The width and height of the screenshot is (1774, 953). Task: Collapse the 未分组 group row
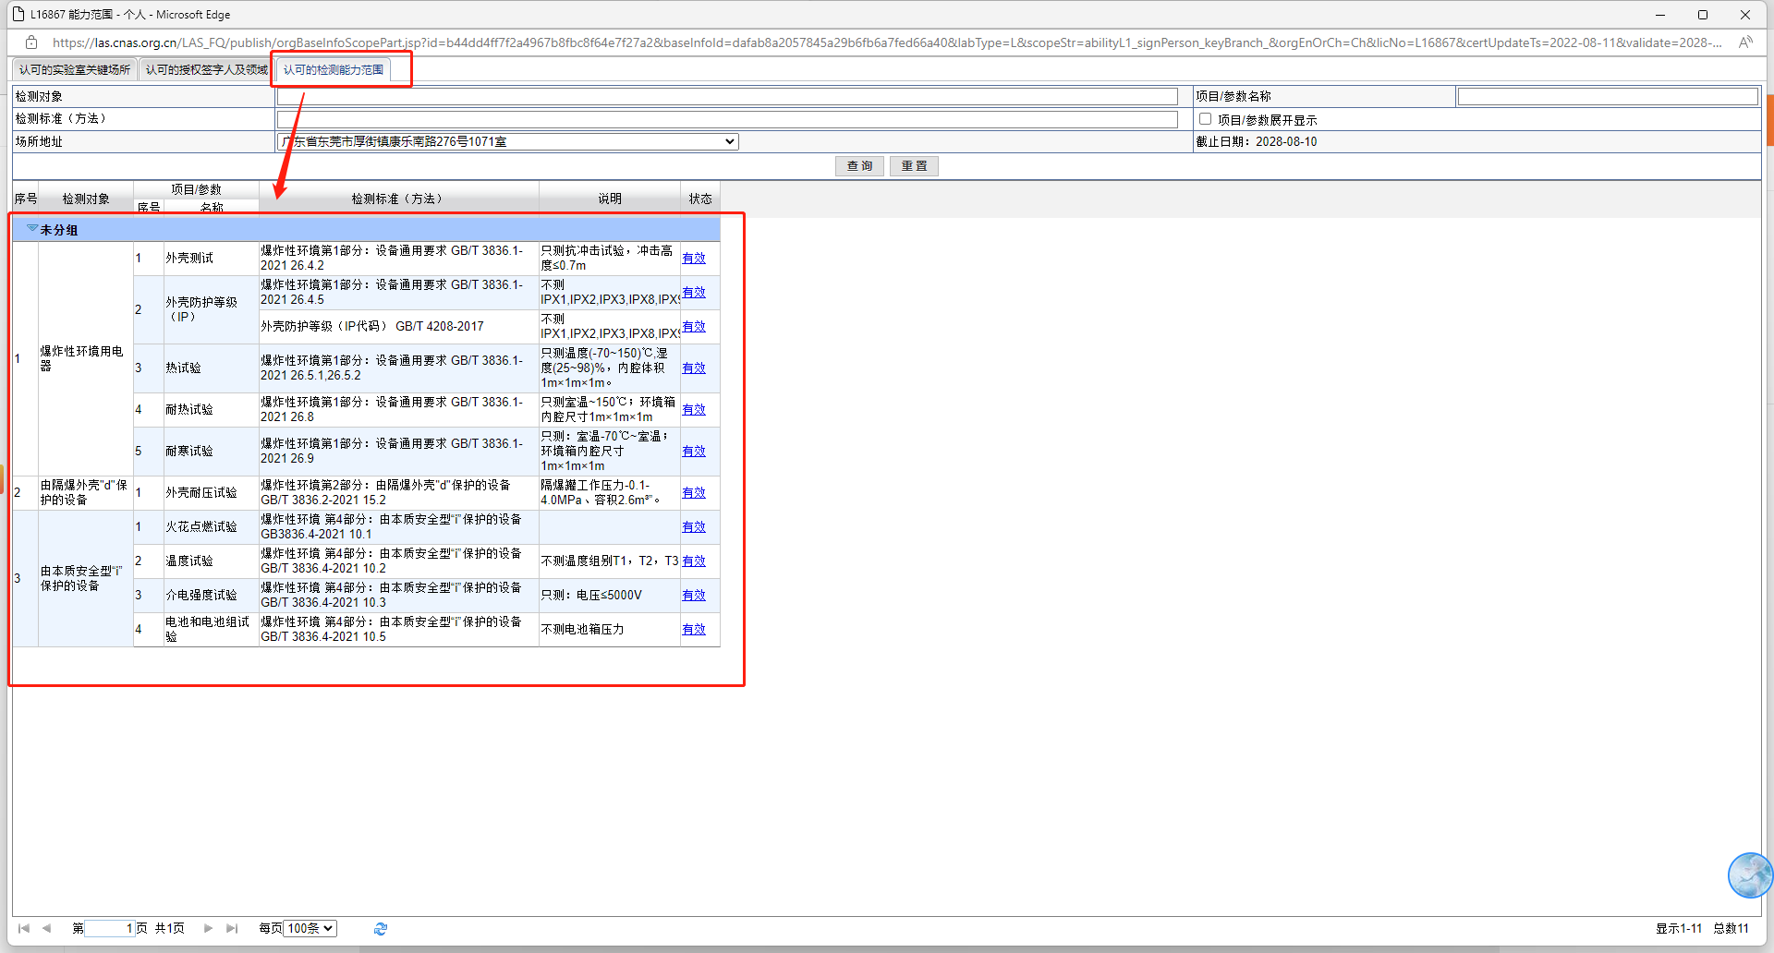pos(32,229)
